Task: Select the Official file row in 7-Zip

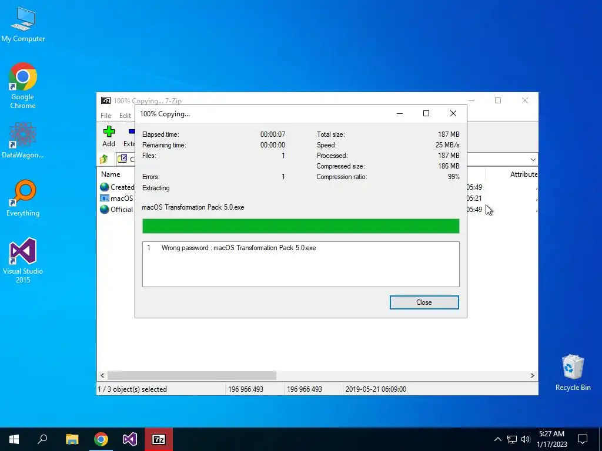Action: click(117, 210)
